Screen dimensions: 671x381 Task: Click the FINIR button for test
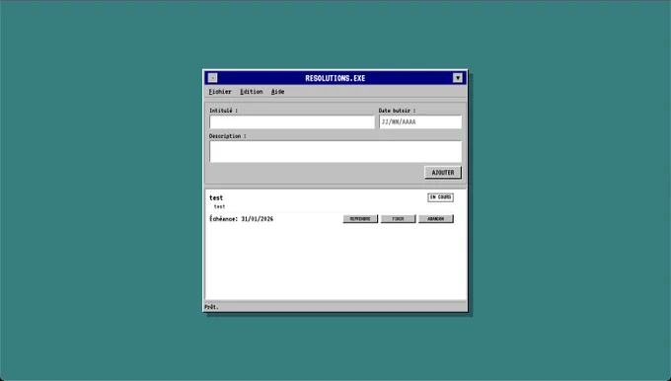click(x=398, y=219)
